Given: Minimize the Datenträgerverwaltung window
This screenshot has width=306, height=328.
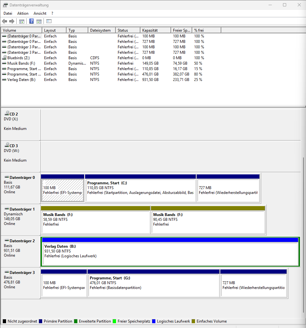Looking at the screenshot, I should 270,5.
